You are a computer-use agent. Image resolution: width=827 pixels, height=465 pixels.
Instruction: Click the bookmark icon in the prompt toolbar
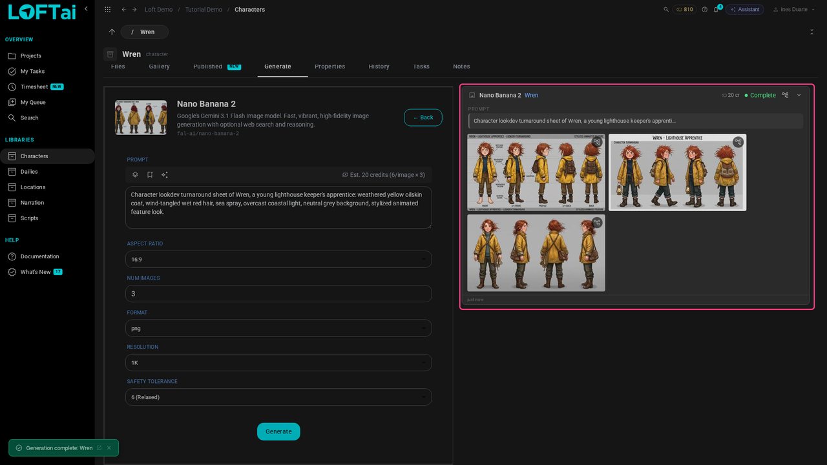tap(150, 174)
